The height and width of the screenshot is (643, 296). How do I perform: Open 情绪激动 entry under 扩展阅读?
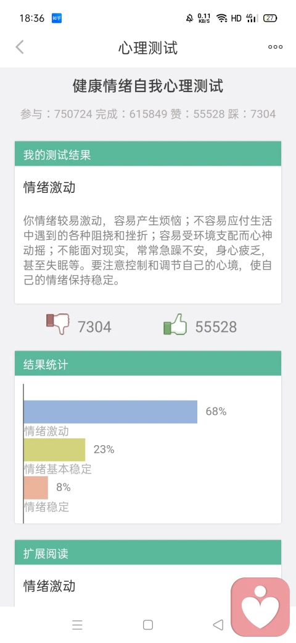point(49,586)
